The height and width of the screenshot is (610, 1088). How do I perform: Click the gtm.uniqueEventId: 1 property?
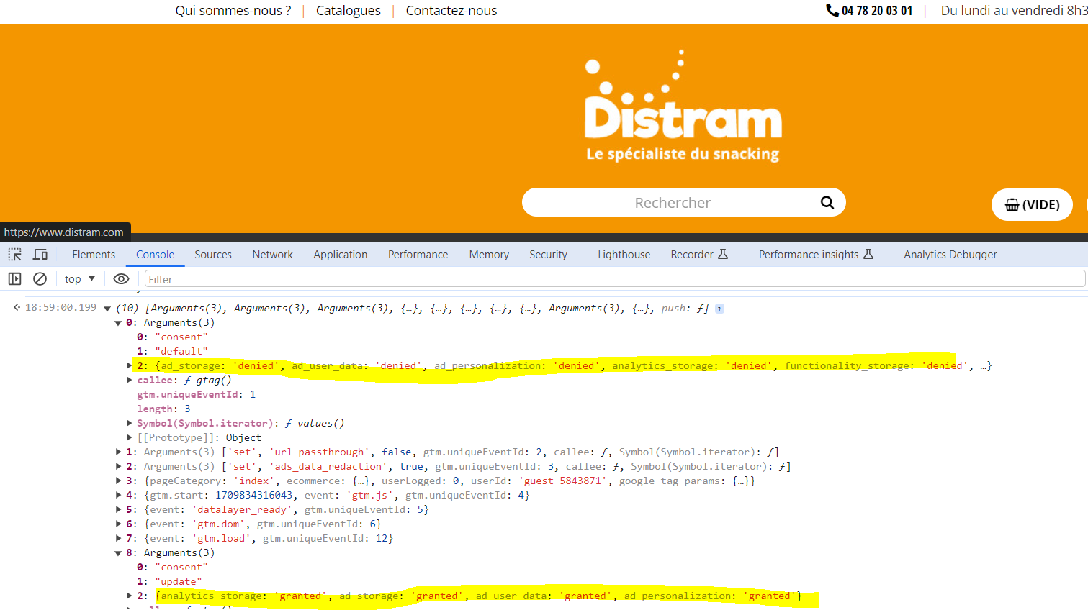point(197,395)
